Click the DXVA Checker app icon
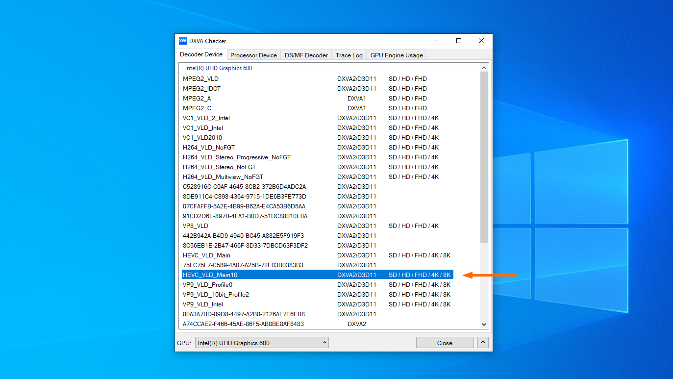The width and height of the screenshot is (673, 379). [182, 41]
